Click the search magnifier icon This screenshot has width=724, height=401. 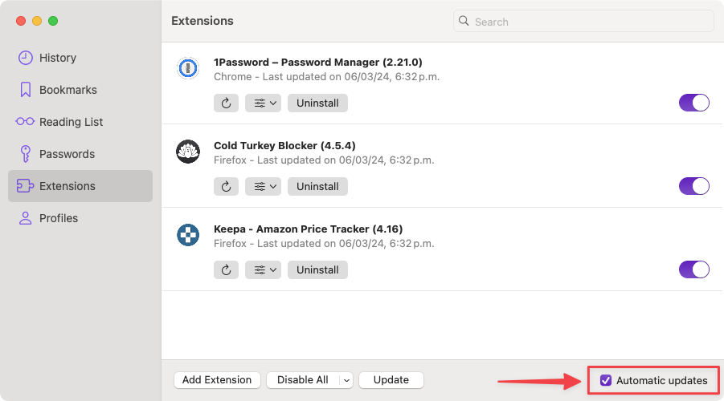(x=464, y=21)
